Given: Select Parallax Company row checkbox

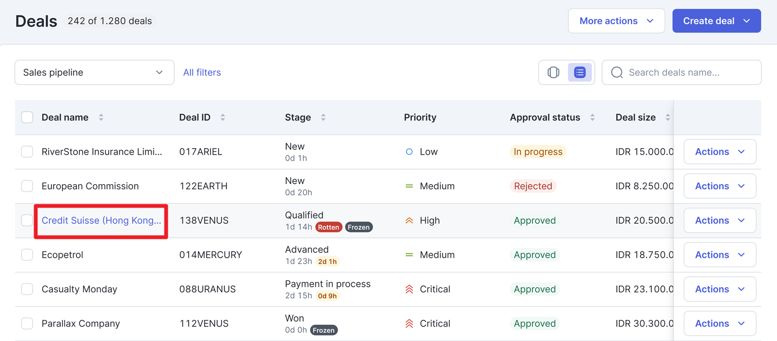Looking at the screenshot, I should pyautogui.click(x=27, y=324).
